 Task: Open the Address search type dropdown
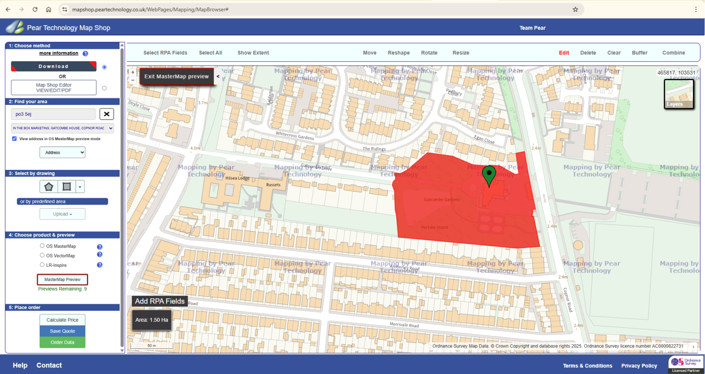pyautogui.click(x=62, y=153)
